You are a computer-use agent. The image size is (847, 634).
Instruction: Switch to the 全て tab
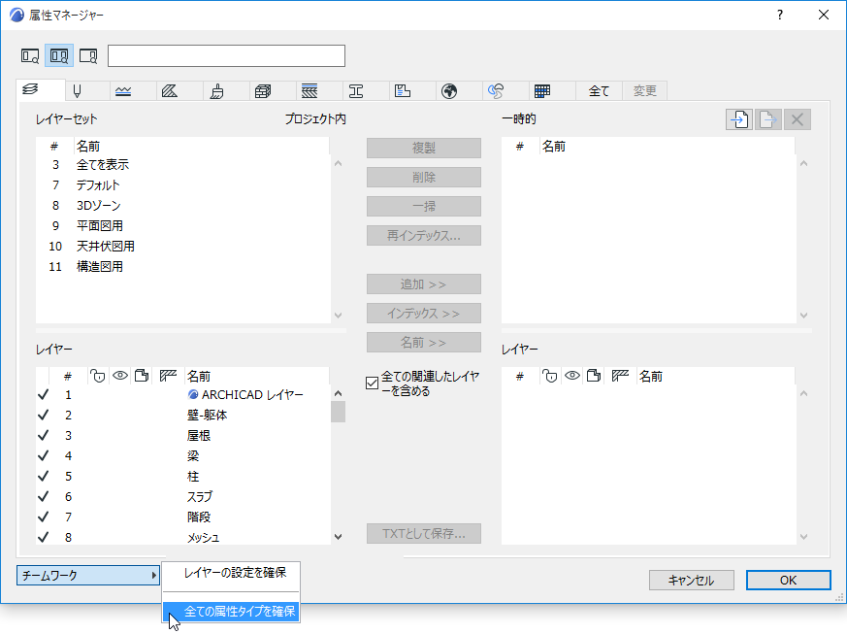599,91
